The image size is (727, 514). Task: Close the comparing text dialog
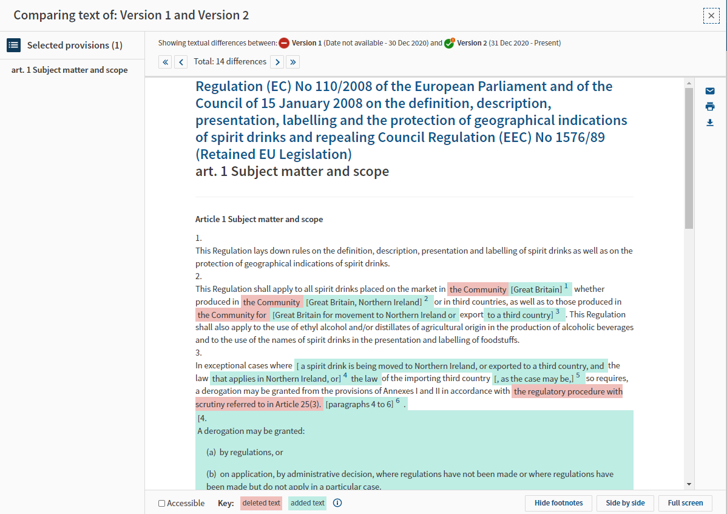click(711, 15)
